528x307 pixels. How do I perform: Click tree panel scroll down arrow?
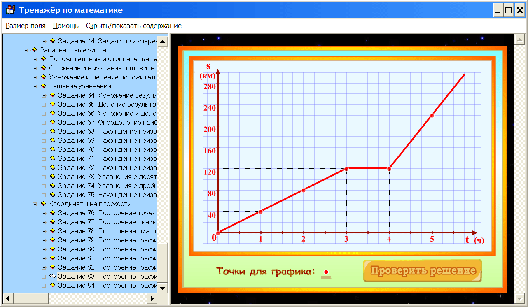point(163,288)
